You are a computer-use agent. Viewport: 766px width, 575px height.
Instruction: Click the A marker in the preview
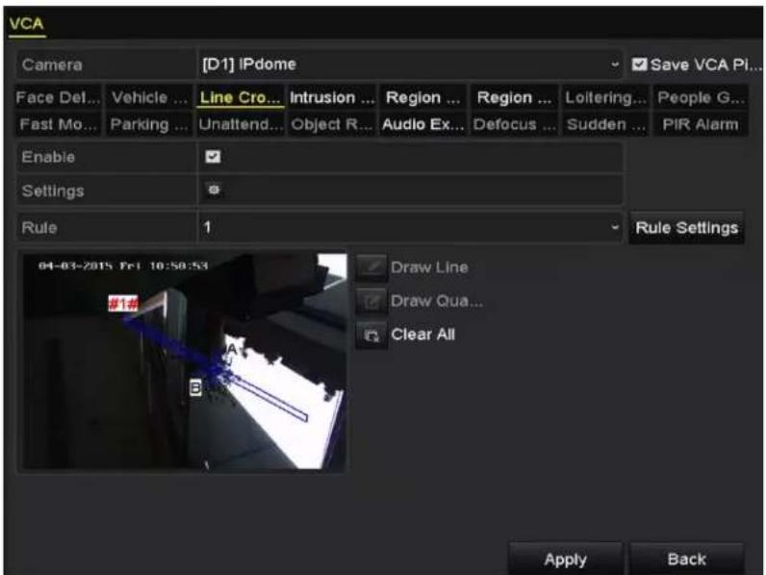[x=232, y=348]
